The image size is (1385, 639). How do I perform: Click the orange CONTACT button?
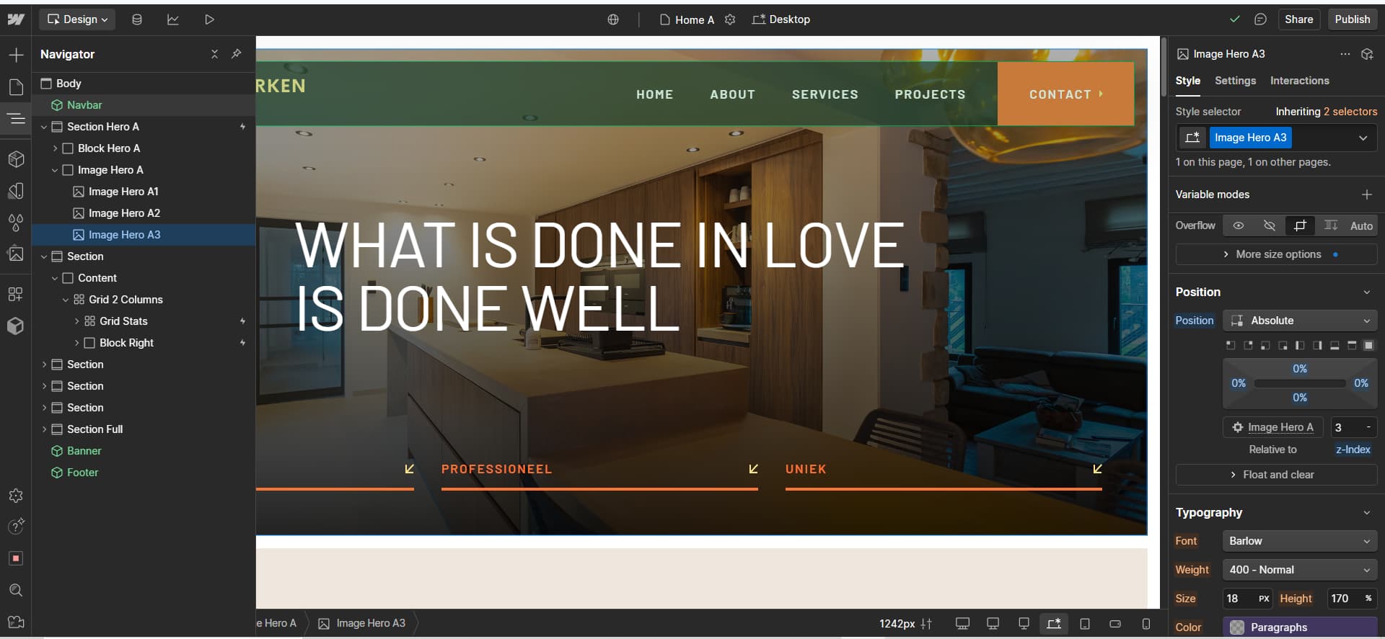1065,94
